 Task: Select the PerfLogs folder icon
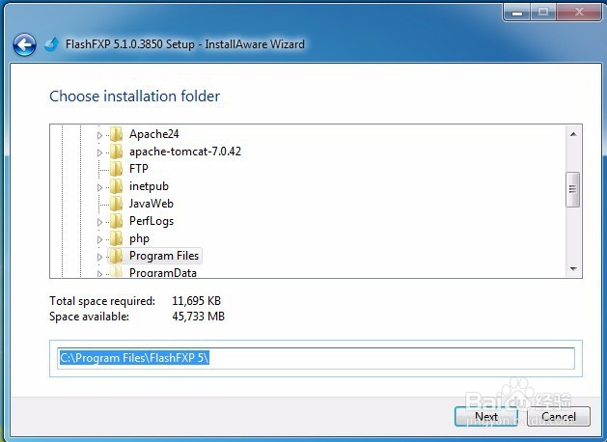(x=116, y=221)
